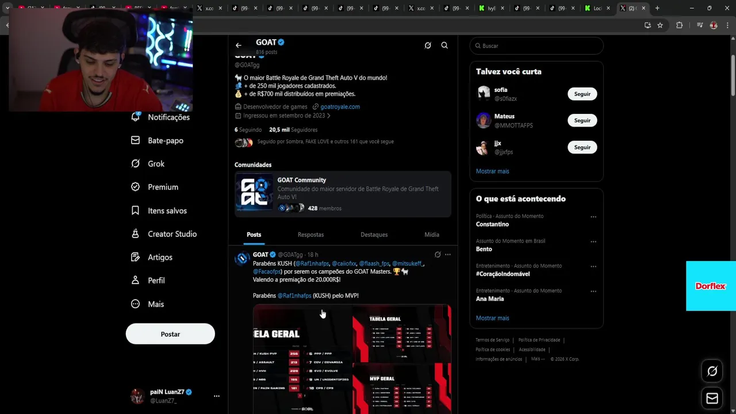This screenshot has height=414, width=736.
Task: Open options dots for the Ana Maria trend
Action: coord(593,292)
